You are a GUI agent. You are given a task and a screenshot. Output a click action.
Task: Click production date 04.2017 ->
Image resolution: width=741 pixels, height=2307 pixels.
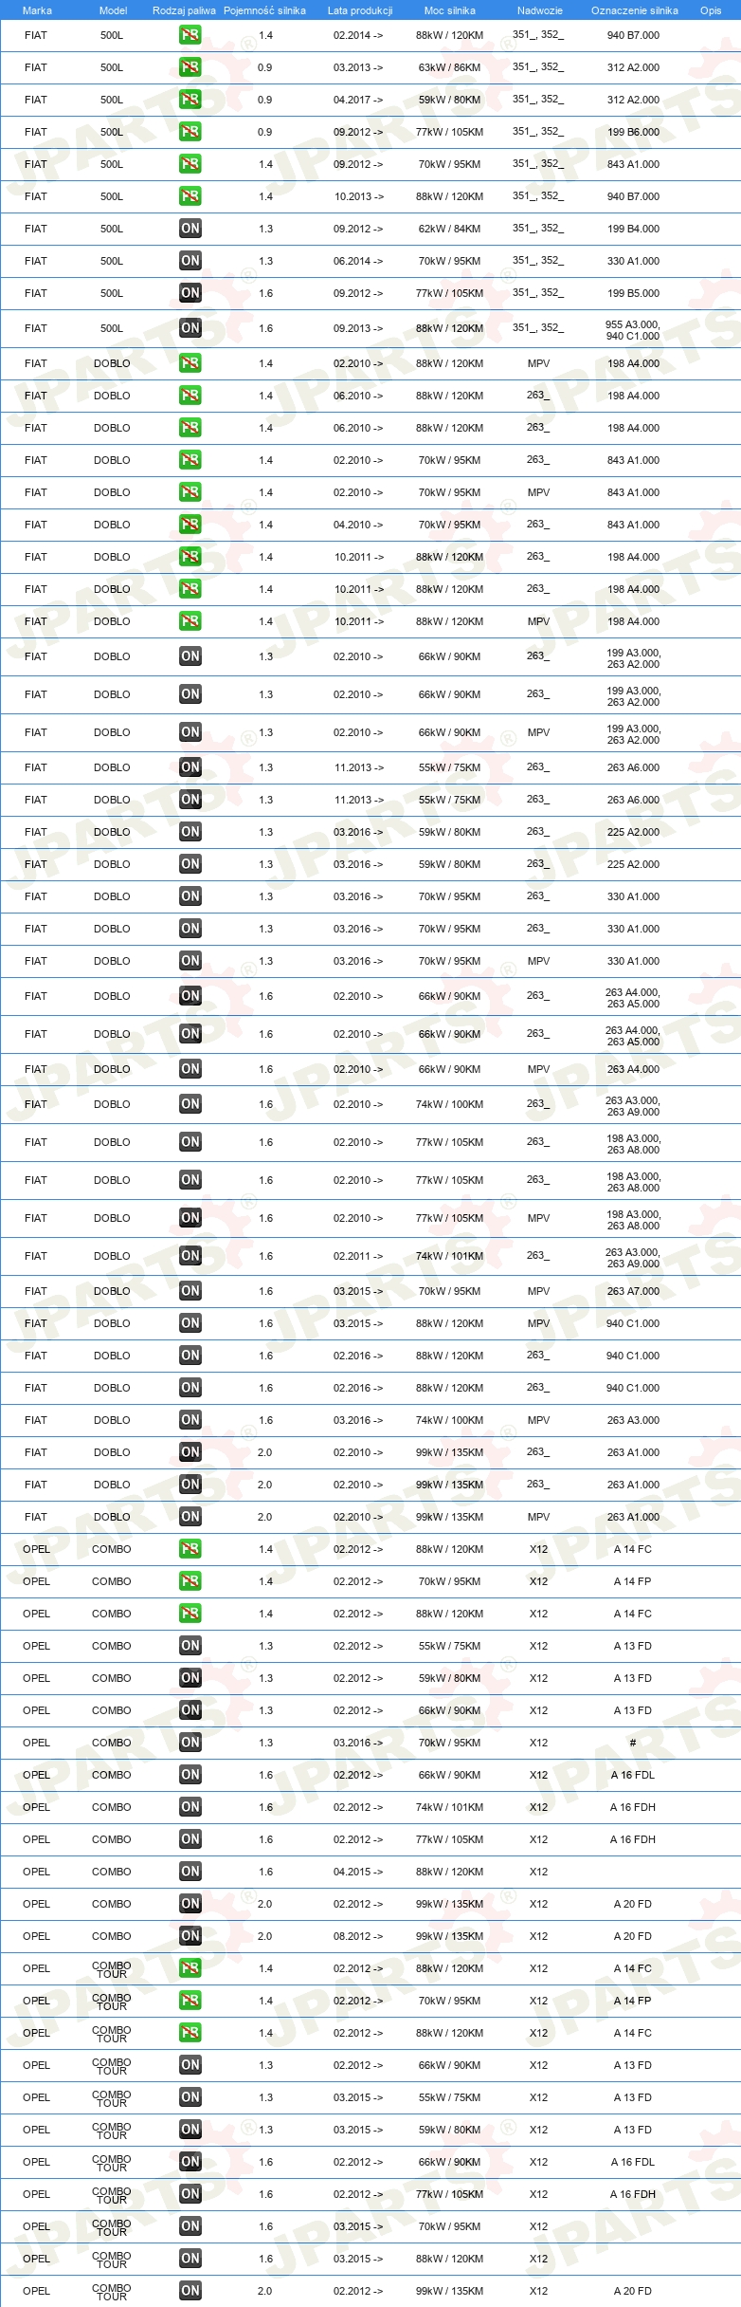(358, 100)
